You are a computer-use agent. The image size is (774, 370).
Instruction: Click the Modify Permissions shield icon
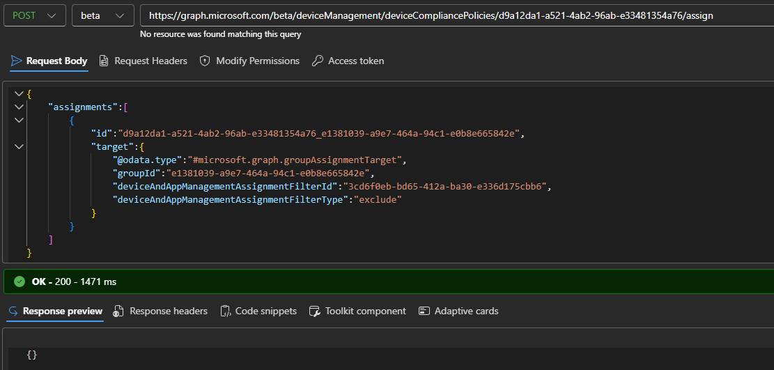204,61
